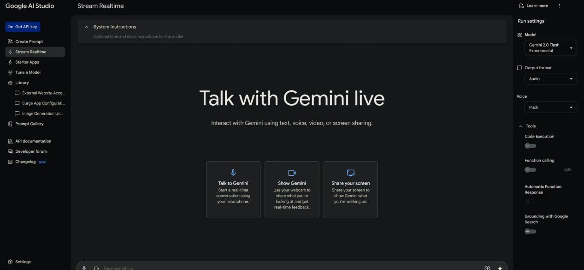Click the Stream Realtime page title
This screenshot has width=584, height=270.
pyautogui.click(x=100, y=6)
